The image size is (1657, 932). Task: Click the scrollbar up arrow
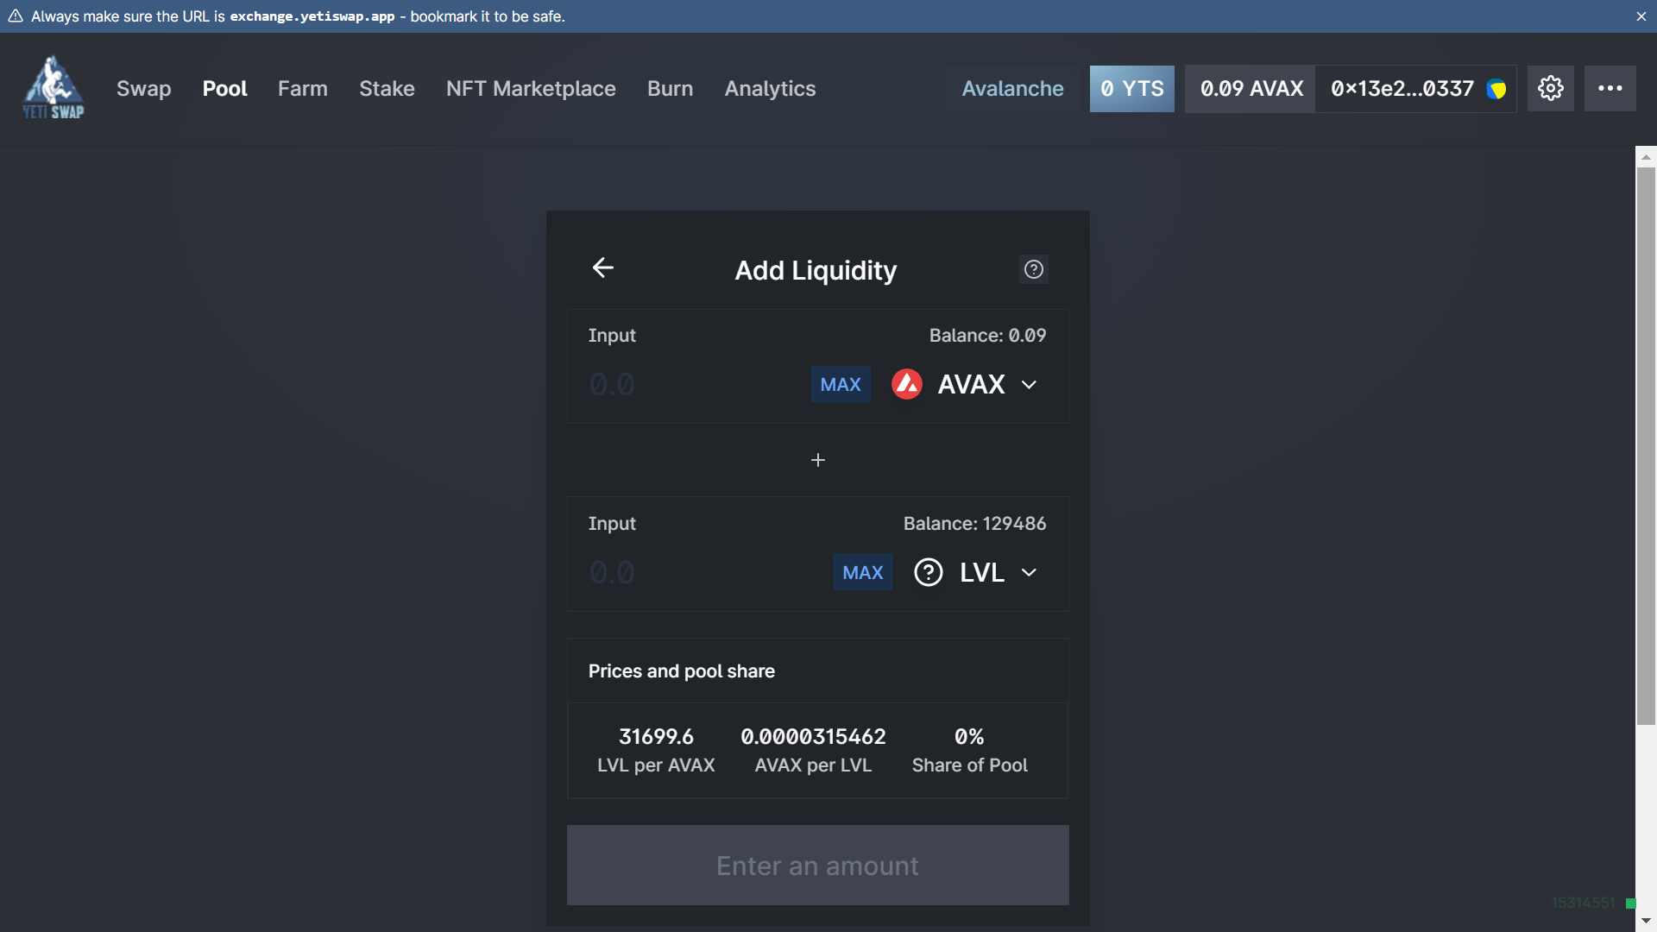click(1646, 156)
